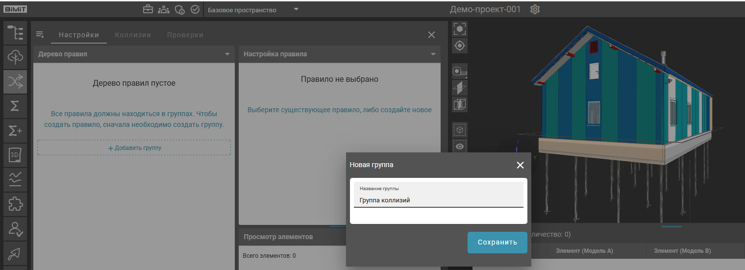Toggle the eye visibility tool
This screenshot has width=745, height=270.
(x=460, y=146)
